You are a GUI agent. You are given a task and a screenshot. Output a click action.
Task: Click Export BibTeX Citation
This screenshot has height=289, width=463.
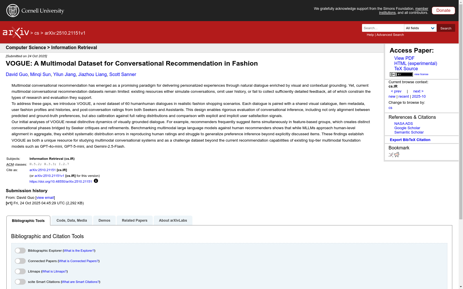pyautogui.click(x=410, y=140)
